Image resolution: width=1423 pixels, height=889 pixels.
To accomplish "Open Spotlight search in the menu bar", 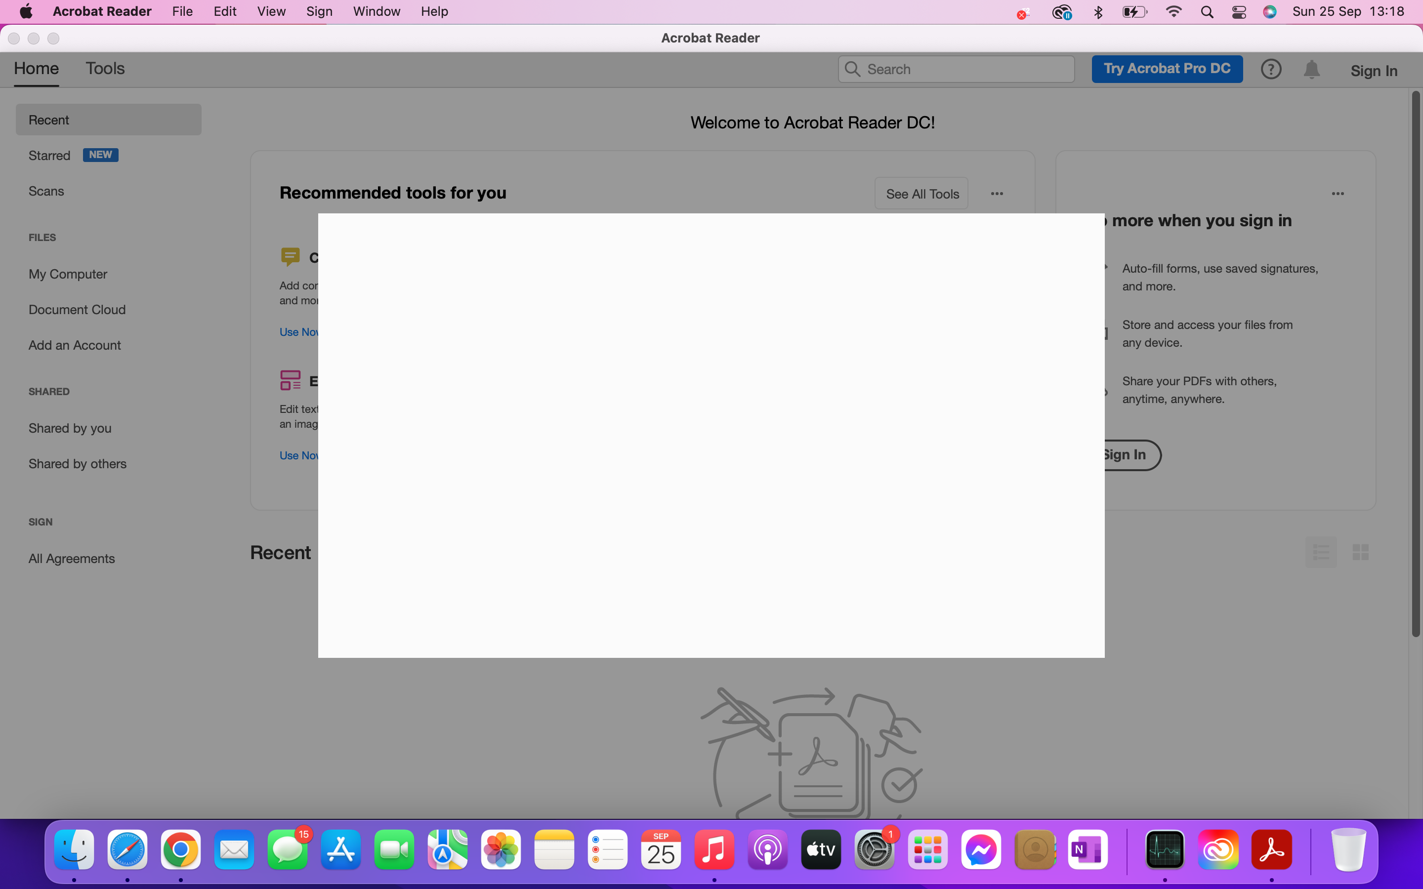I will [1207, 12].
